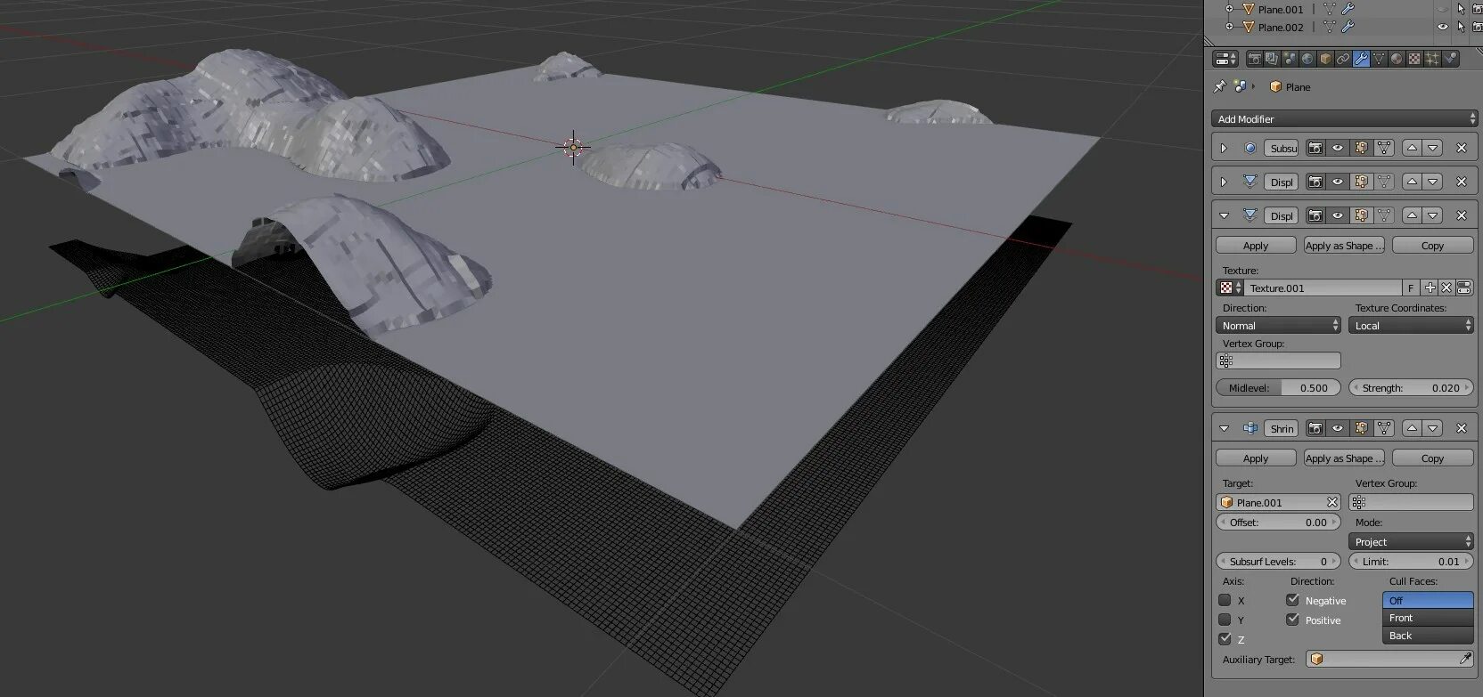Click the Strength 0.020 value field
The image size is (1483, 697).
coord(1411,387)
